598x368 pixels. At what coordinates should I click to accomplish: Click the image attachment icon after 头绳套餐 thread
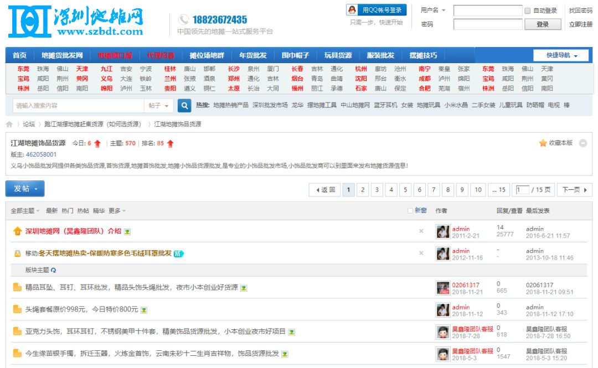point(144,310)
